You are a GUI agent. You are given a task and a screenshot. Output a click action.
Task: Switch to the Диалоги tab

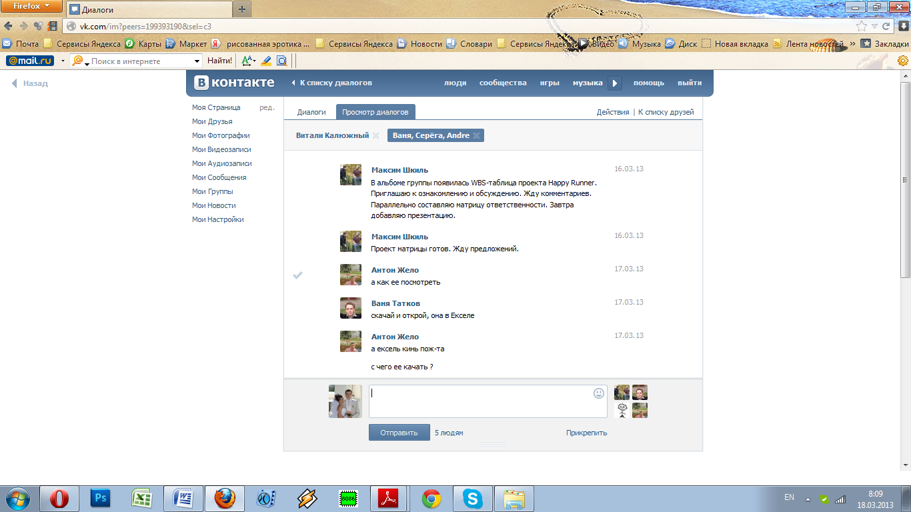tap(311, 112)
